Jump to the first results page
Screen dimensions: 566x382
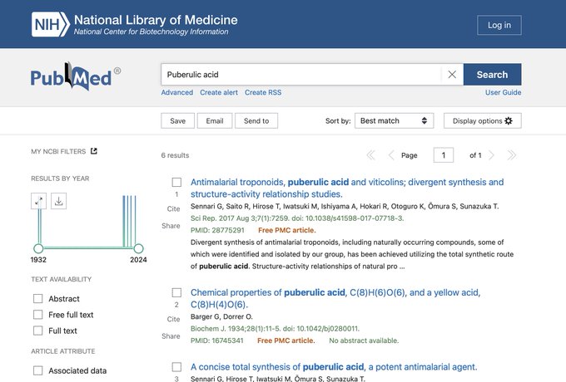pos(371,155)
